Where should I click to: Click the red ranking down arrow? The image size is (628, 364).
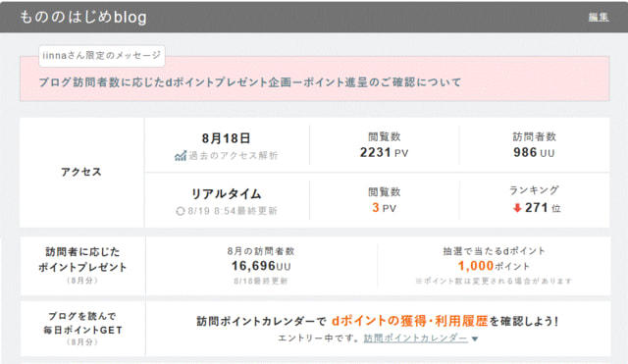517,208
